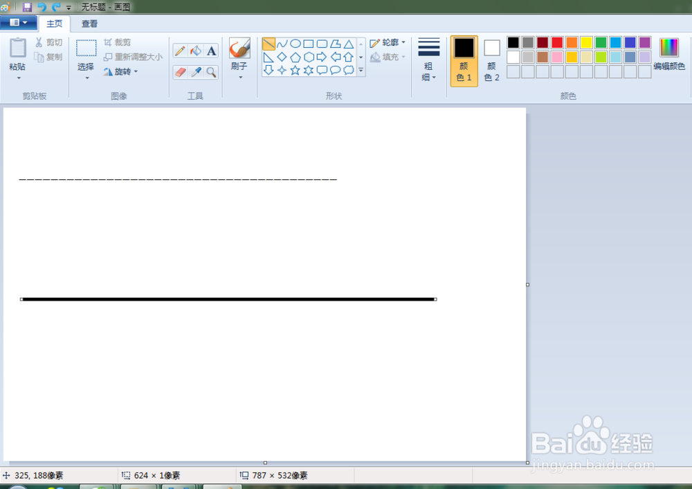Open the Outline (轮廓) dropdown
The width and height of the screenshot is (692, 489).
click(x=388, y=42)
